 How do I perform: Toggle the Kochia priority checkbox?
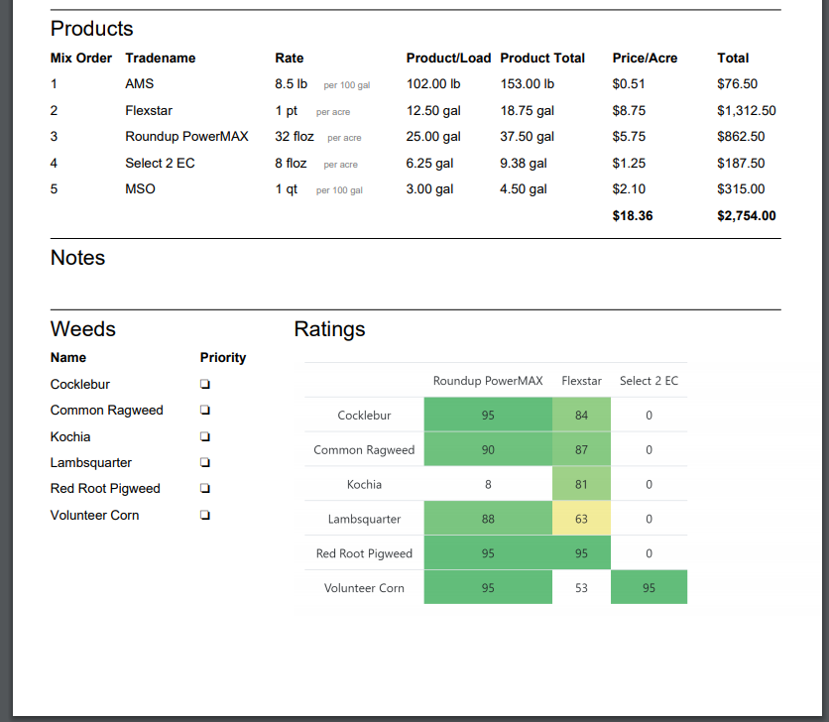point(204,436)
